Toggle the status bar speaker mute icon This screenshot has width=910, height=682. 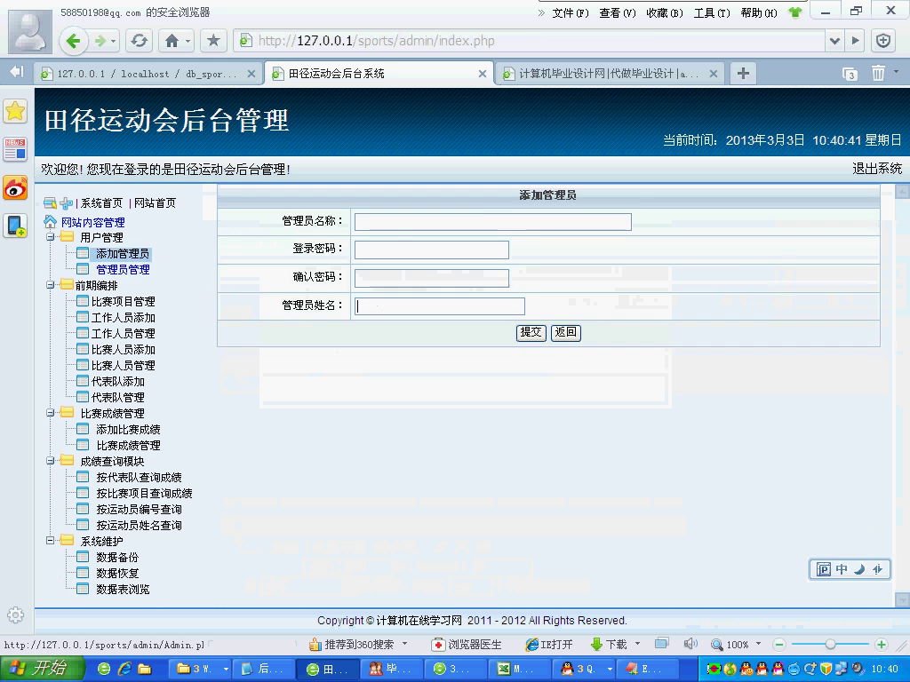(690, 644)
